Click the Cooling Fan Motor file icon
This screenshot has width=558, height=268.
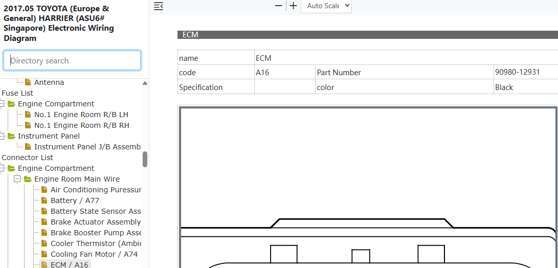point(44,254)
